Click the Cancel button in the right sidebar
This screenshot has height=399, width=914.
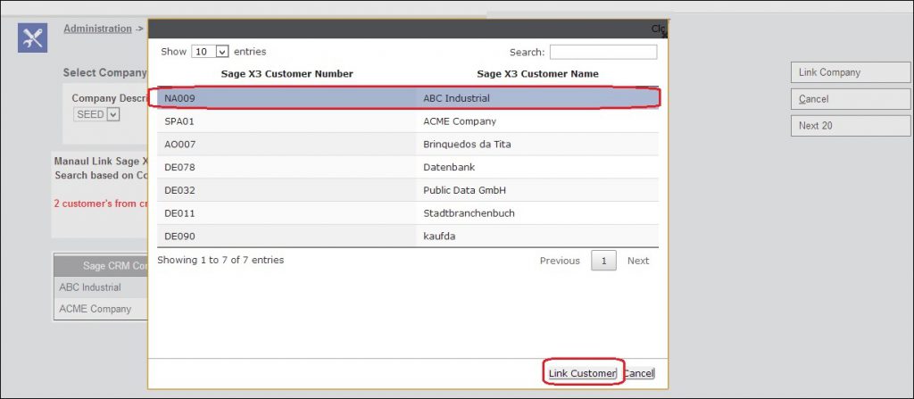point(851,99)
